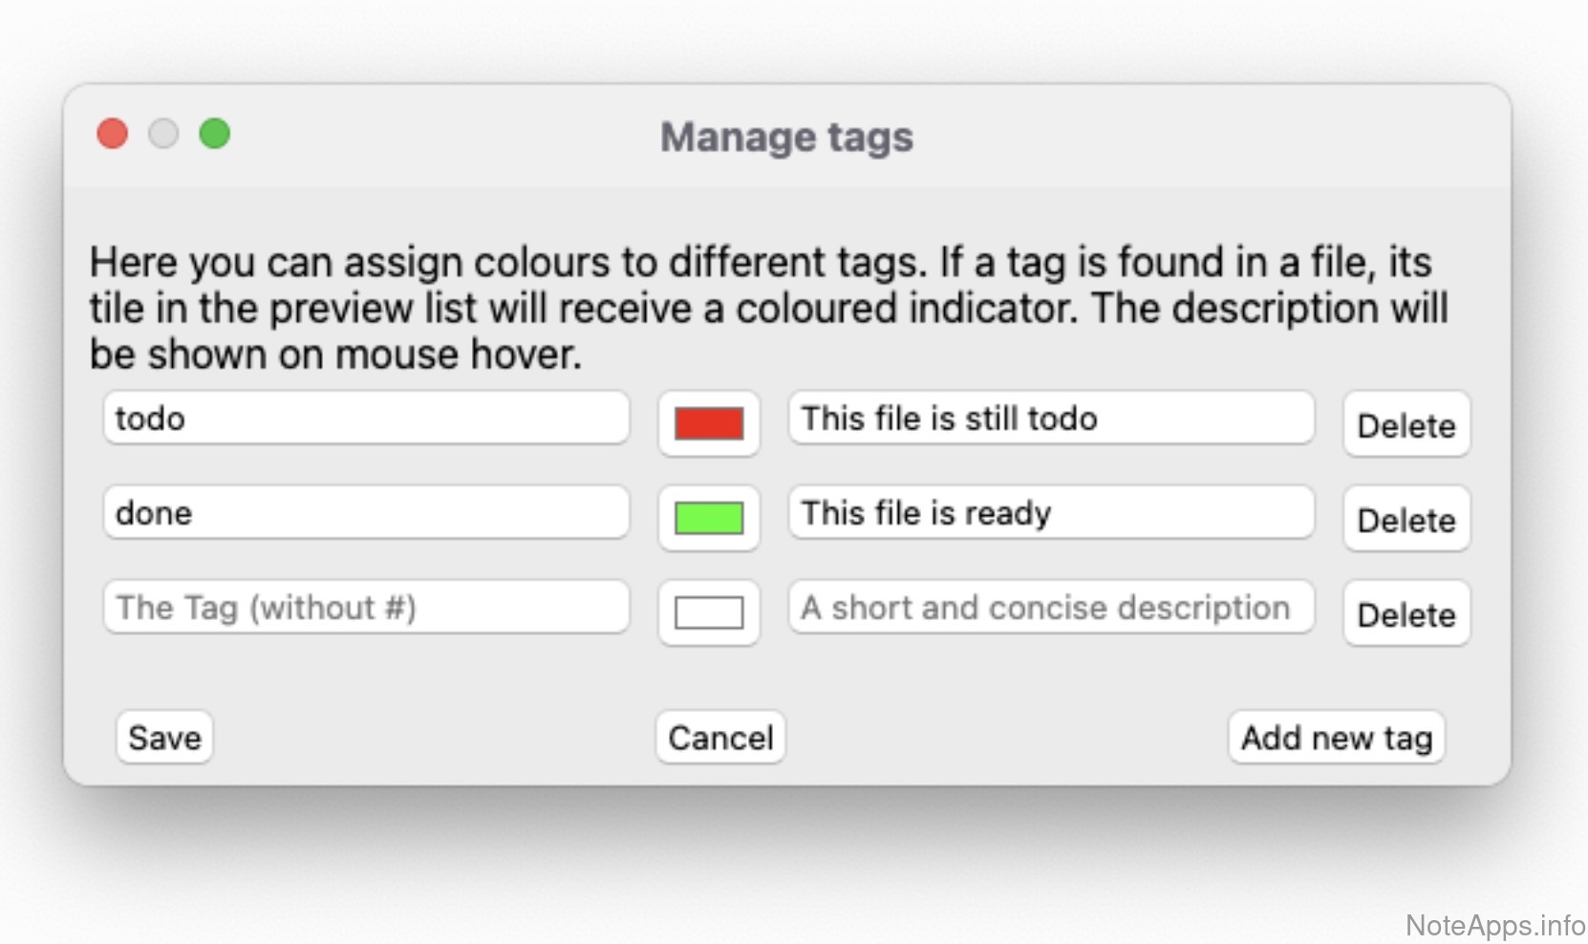Save the tag changes

[x=164, y=737]
